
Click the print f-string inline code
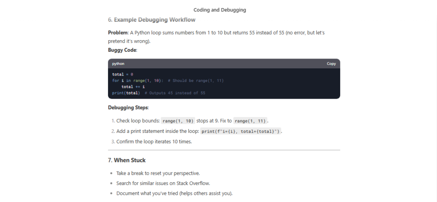click(241, 131)
